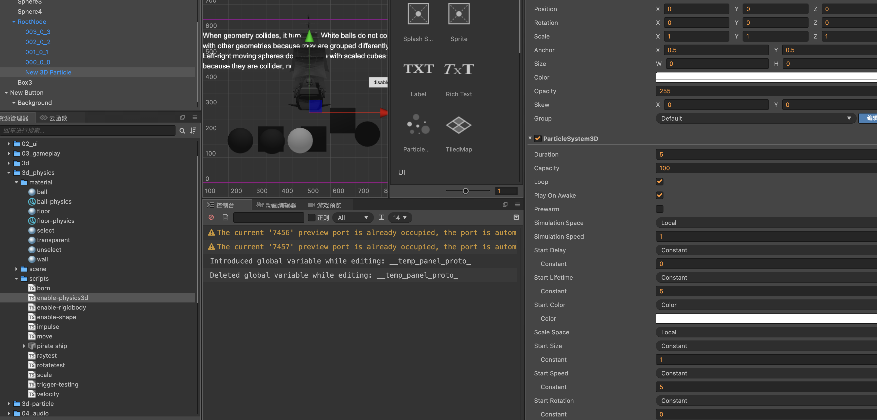
Task: Click the asset sort order icon
Action: [193, 131]
